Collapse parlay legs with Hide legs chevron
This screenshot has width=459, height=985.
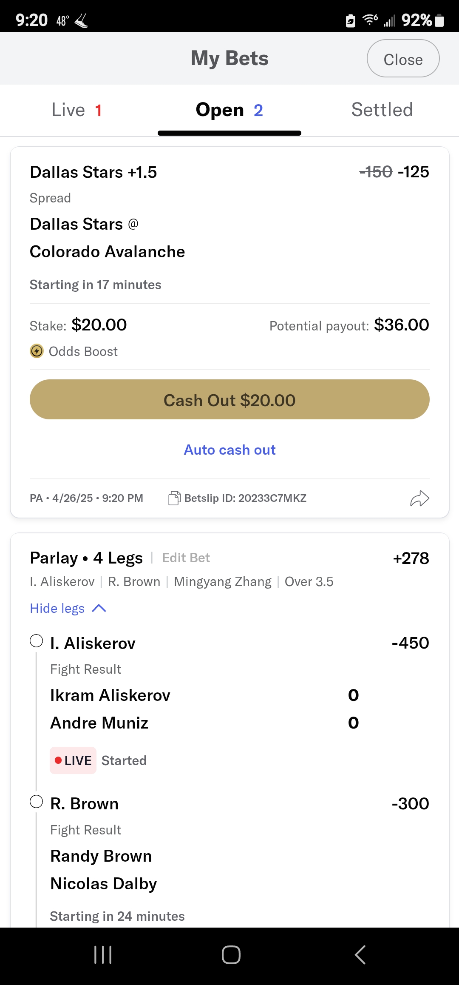[x=99, y=609]
